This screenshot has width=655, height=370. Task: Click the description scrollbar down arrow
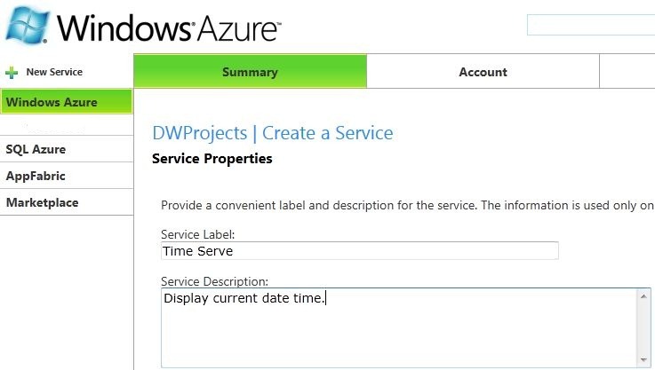643,359
